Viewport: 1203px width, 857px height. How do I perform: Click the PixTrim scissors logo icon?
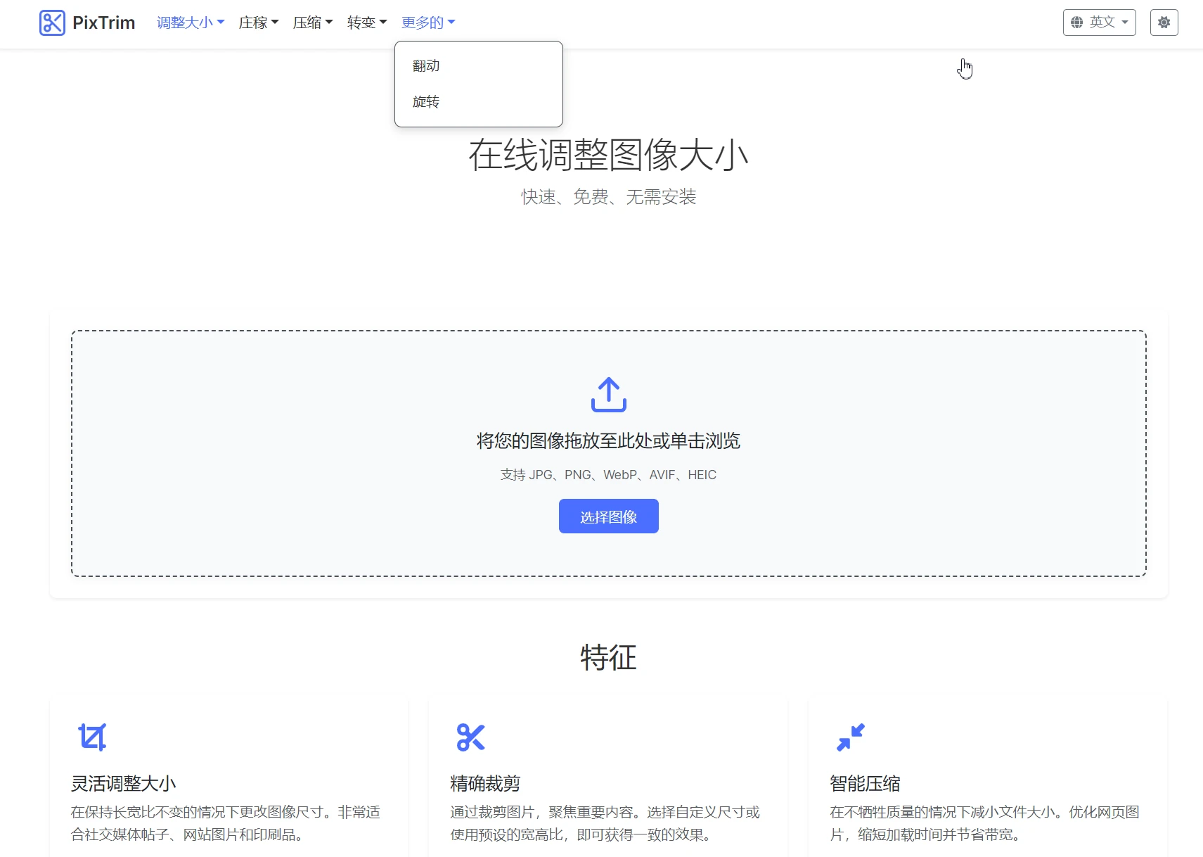[x=52, y=23]
